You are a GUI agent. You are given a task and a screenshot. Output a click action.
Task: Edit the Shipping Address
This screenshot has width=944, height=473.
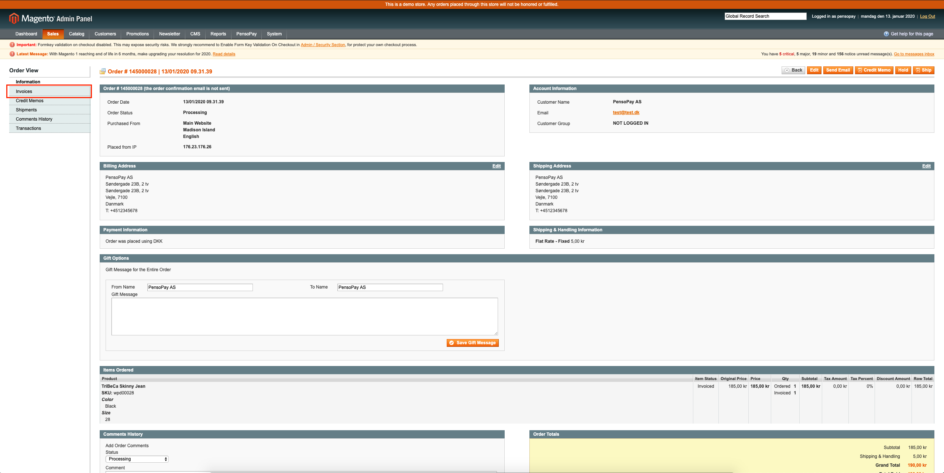click(926, 166)
